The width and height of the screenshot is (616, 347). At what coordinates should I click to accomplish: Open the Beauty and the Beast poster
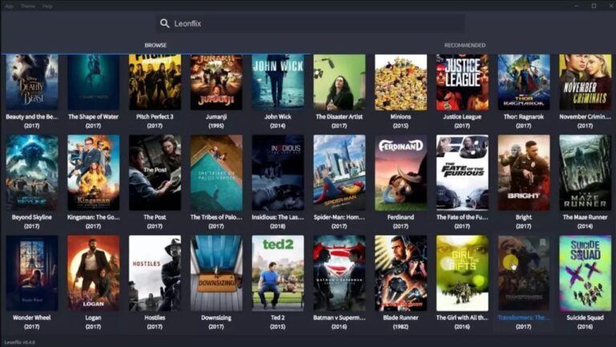tap(32, 82)
